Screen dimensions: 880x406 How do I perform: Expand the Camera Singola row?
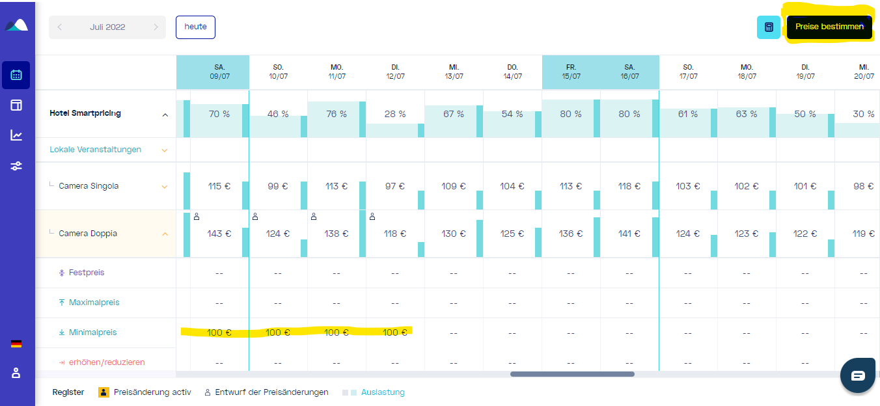165,187
